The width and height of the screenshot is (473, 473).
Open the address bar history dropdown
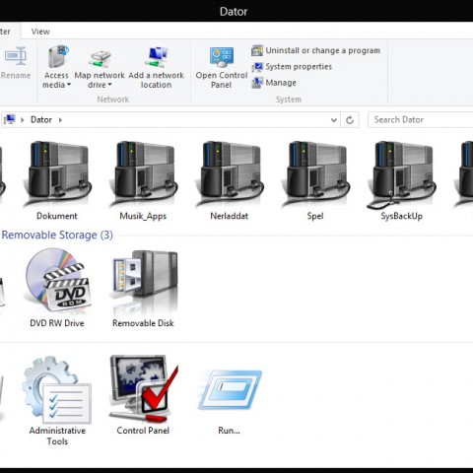click(x=334, y=120)
